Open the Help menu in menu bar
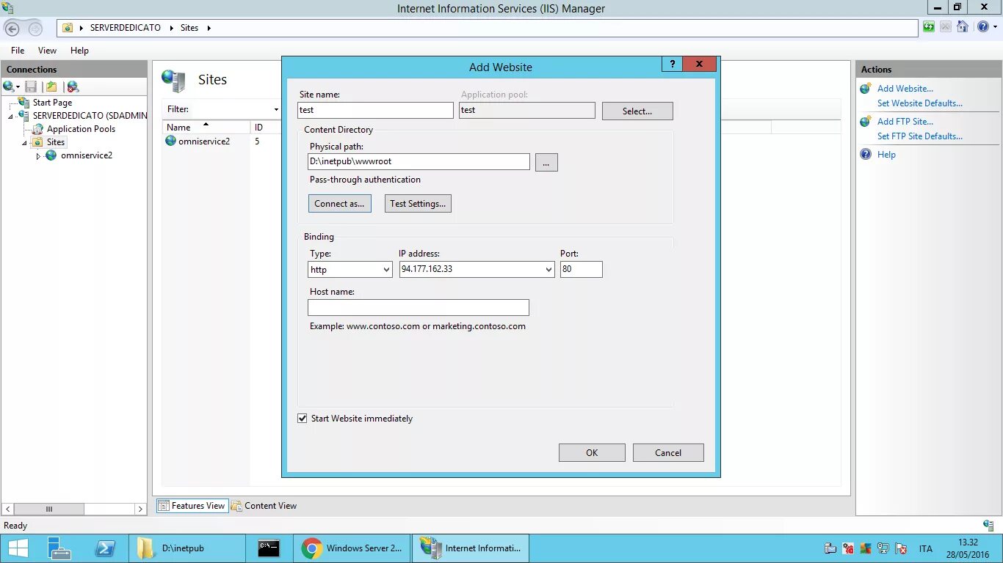 click(x=79, y=51)
